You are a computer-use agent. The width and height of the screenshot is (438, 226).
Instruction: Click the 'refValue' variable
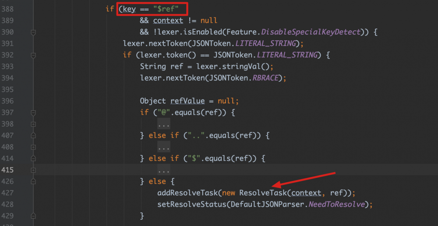[188, 101]
